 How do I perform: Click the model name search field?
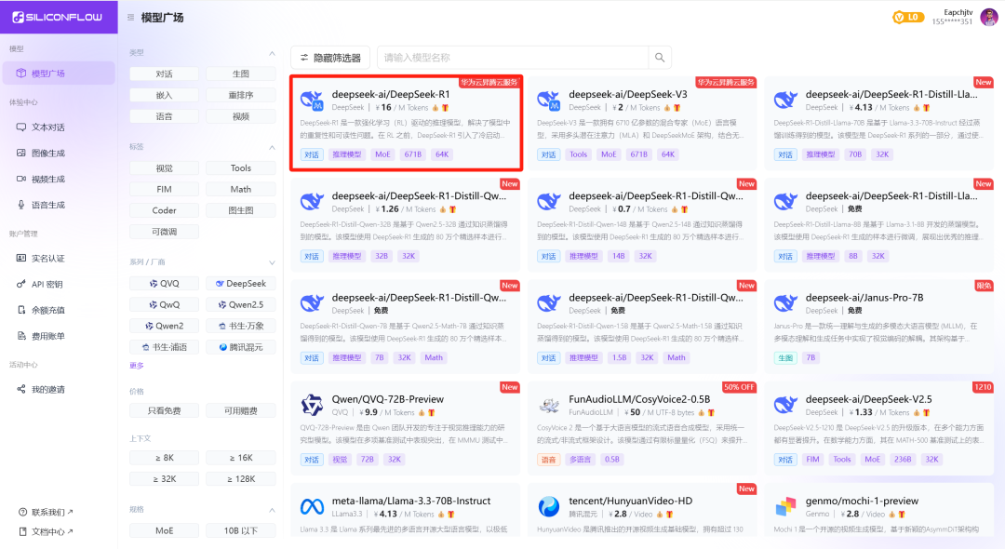point(513,58)
